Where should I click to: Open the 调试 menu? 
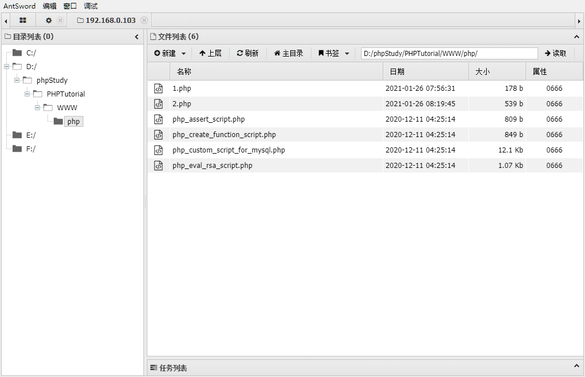click(91, 6)
